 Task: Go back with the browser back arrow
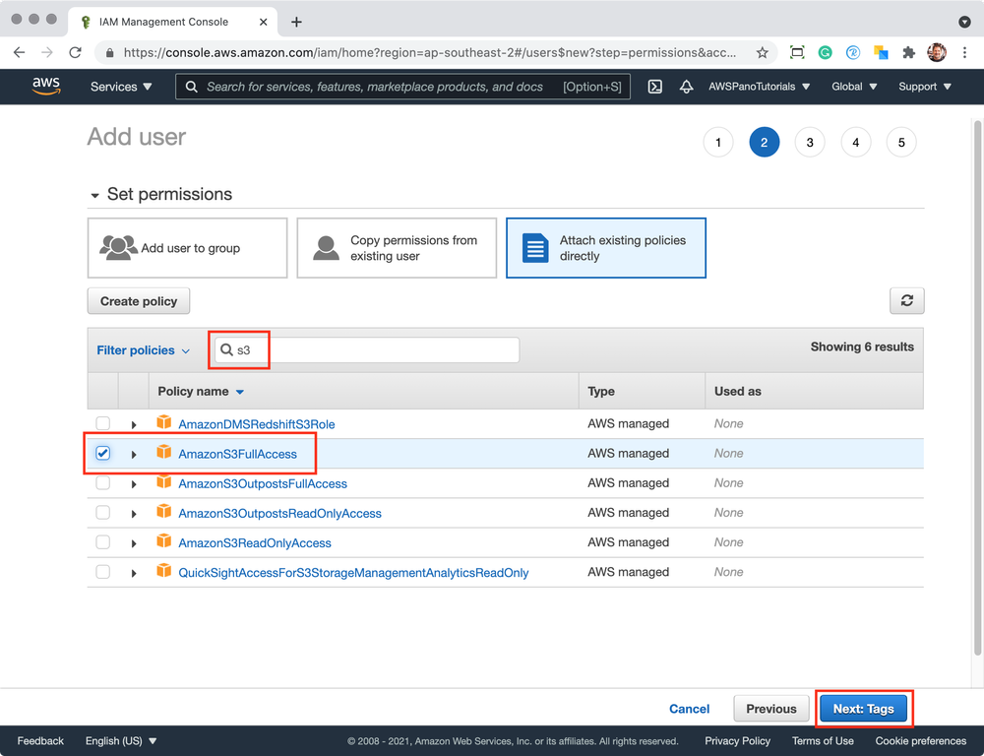(20, 53)
